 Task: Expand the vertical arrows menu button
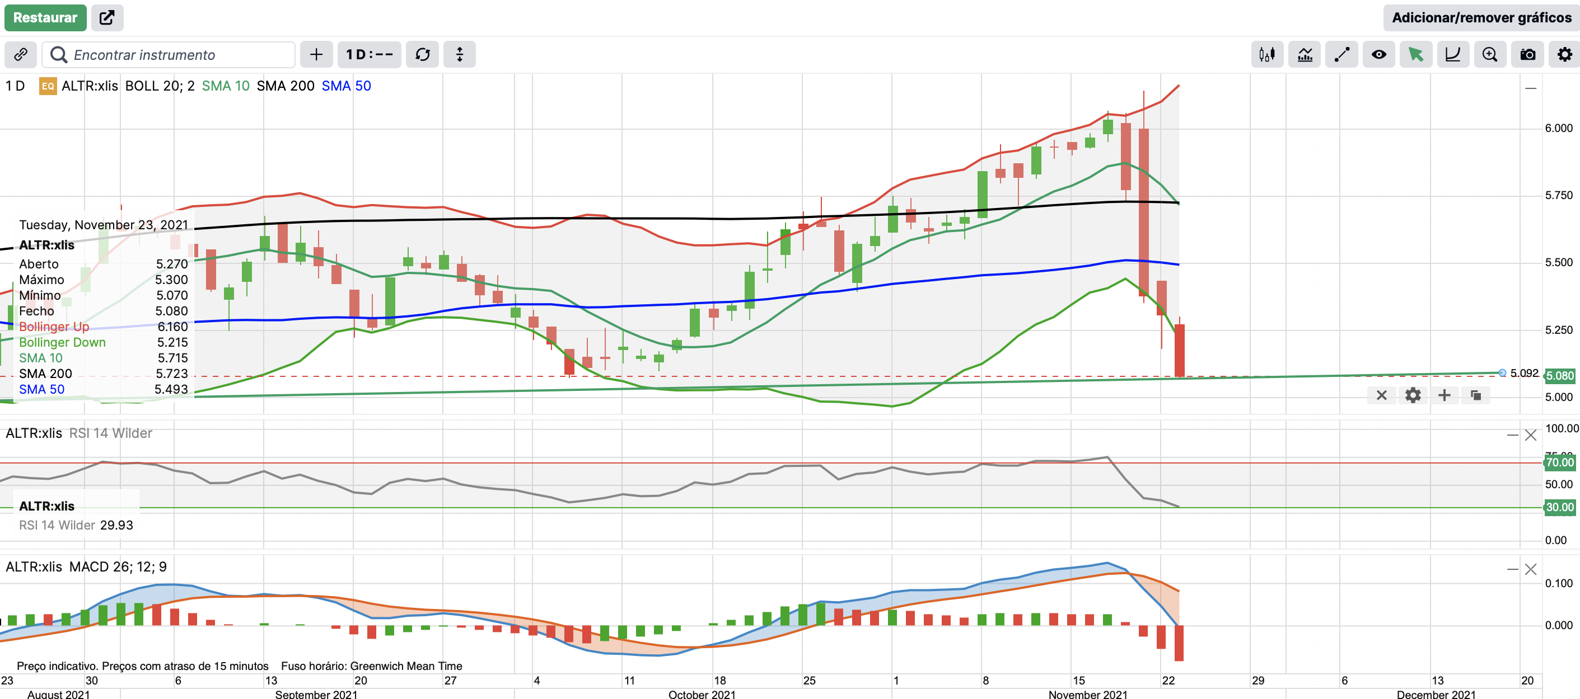click(460, 55)
